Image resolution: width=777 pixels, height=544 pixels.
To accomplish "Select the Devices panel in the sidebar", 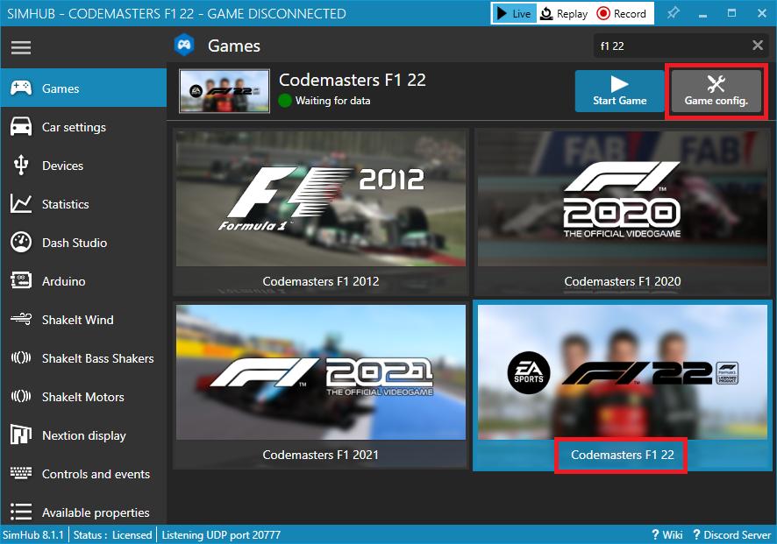I will pos(61,165).
